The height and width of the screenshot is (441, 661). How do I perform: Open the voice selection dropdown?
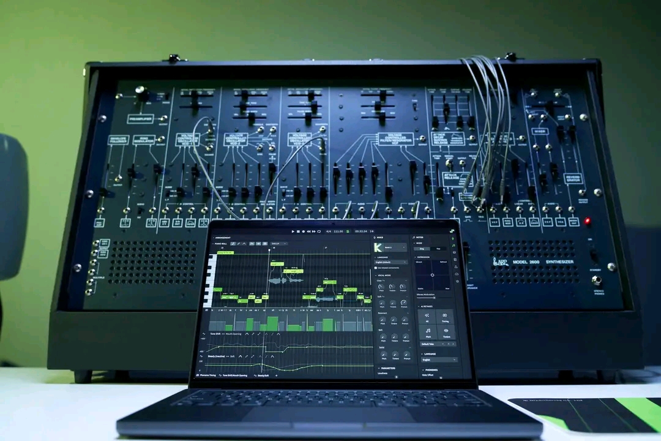click(396, 247)
